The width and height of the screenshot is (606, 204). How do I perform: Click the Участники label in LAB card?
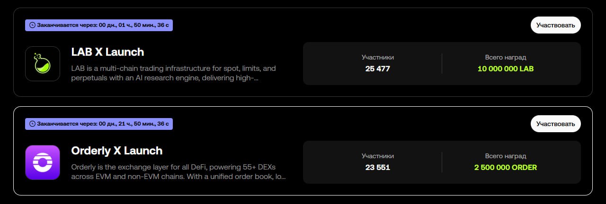pos(377,57)
